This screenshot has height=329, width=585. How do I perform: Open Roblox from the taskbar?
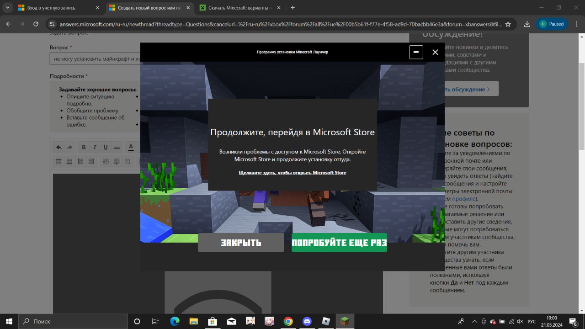tap(326, 321)
